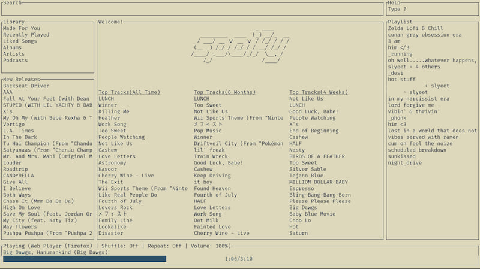Select 'Louder' in New Releases
This screenshot has height=269, width=480.
point(12,163)
